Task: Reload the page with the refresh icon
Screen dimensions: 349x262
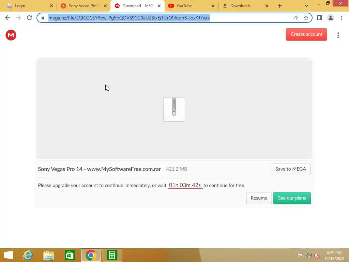Action: (29, 18)
